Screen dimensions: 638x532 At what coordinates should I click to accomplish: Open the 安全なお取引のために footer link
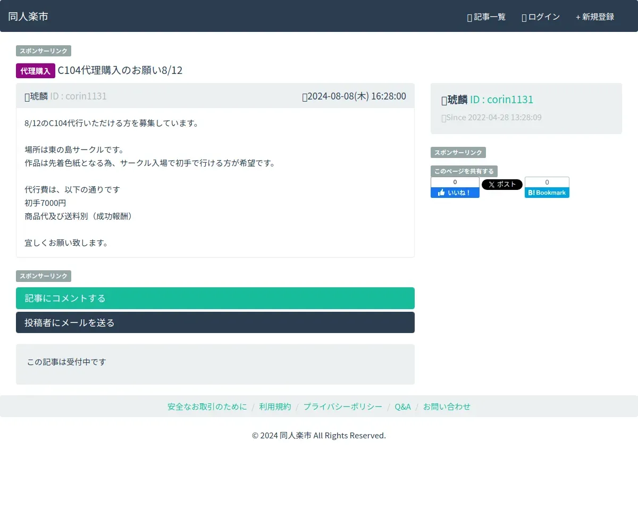207,406
